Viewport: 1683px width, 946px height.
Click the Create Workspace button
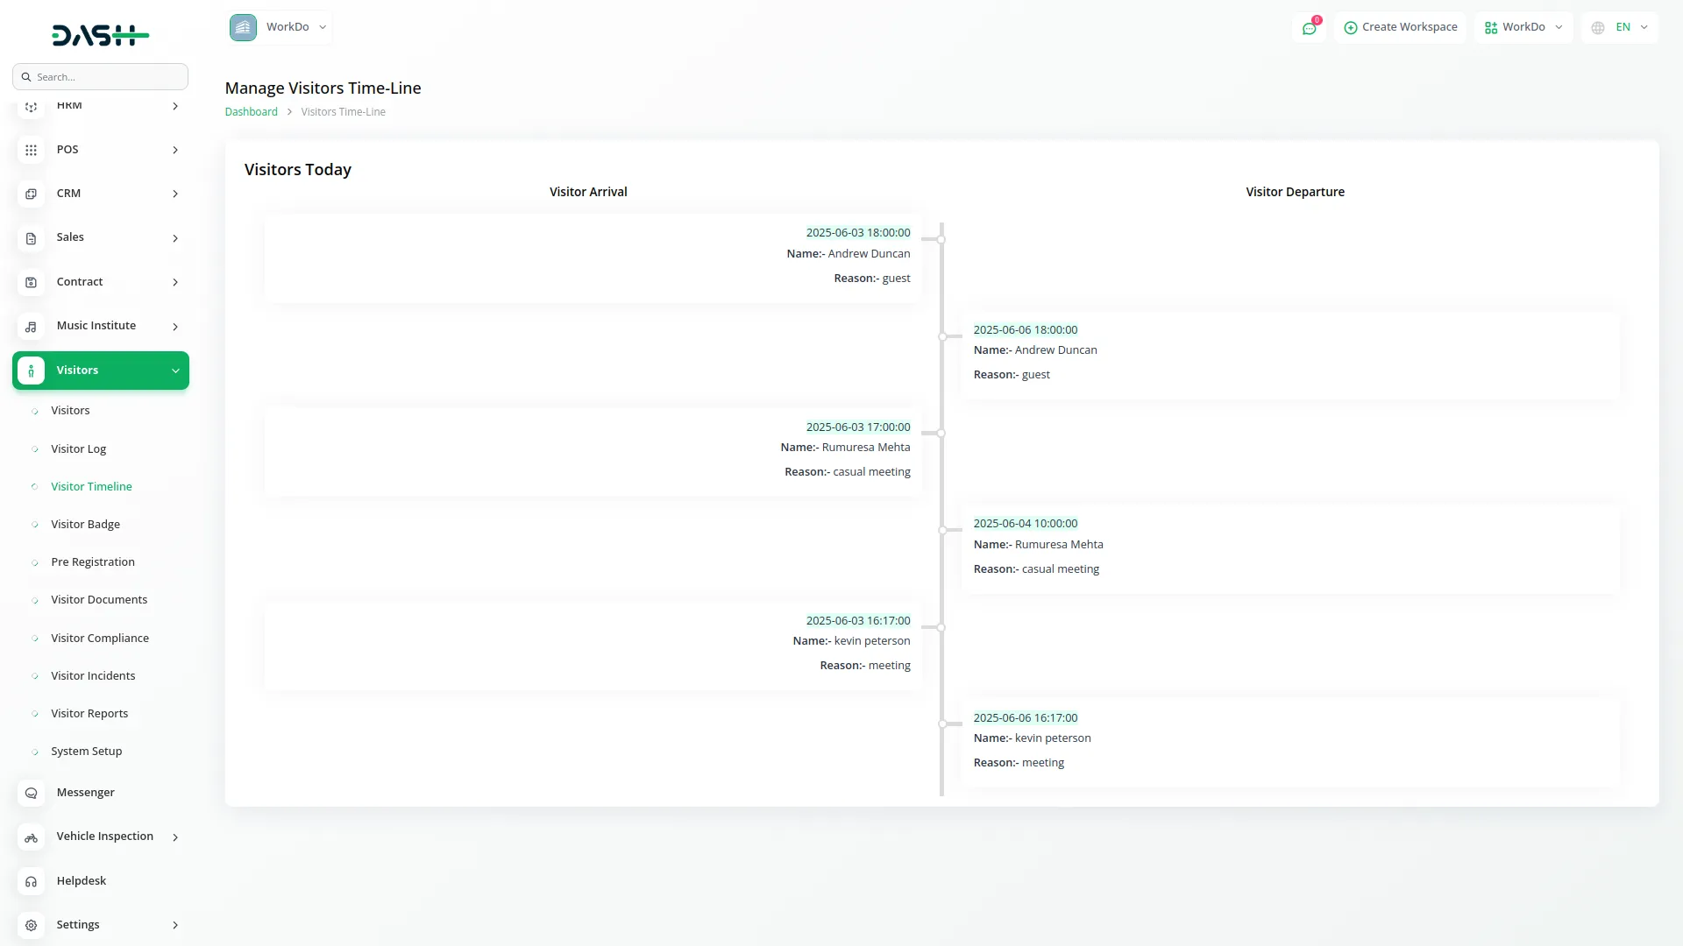[1400, 27]
